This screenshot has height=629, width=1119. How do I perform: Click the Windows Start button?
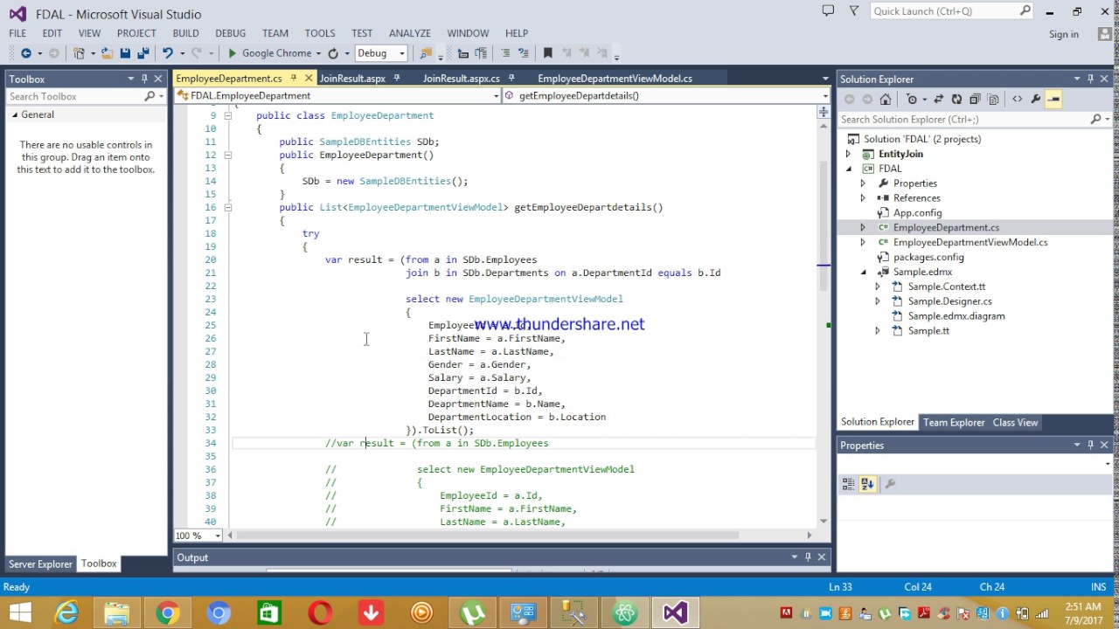click(19, 613)
